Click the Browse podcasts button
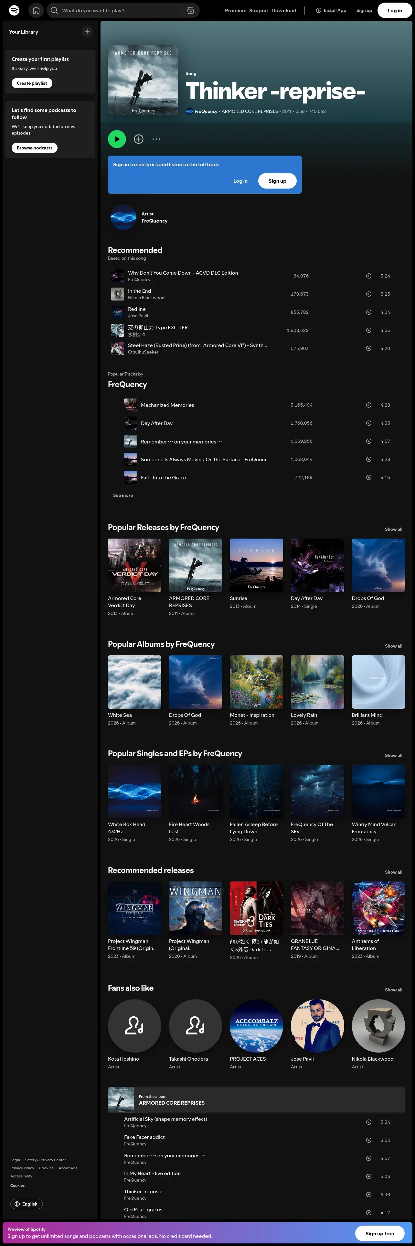This screenshot has width=415, height=1246. [34, 148]
